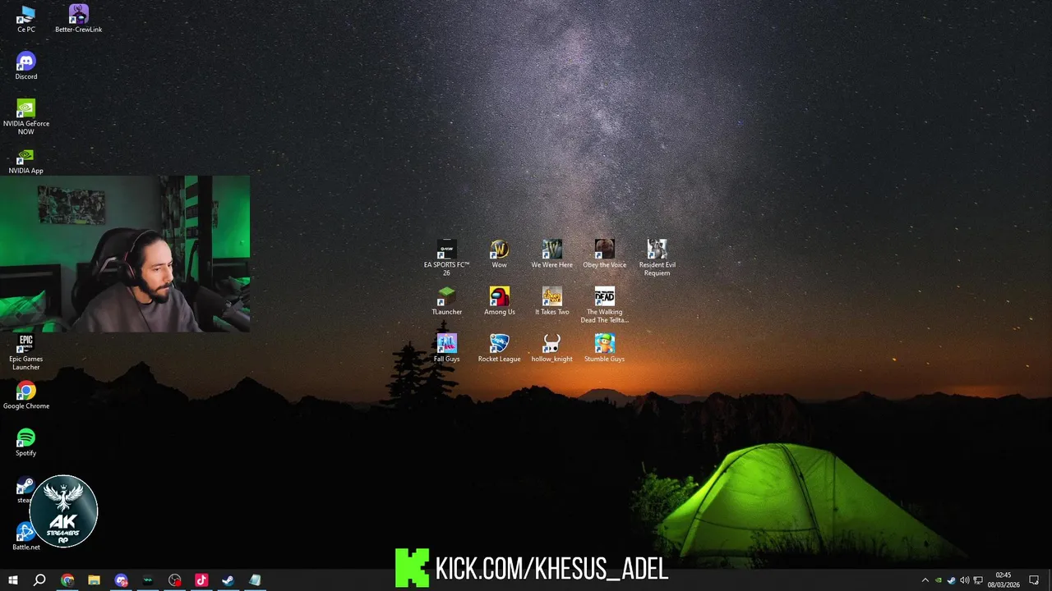Open the Windows Start menu

click(x=13, y=580)
